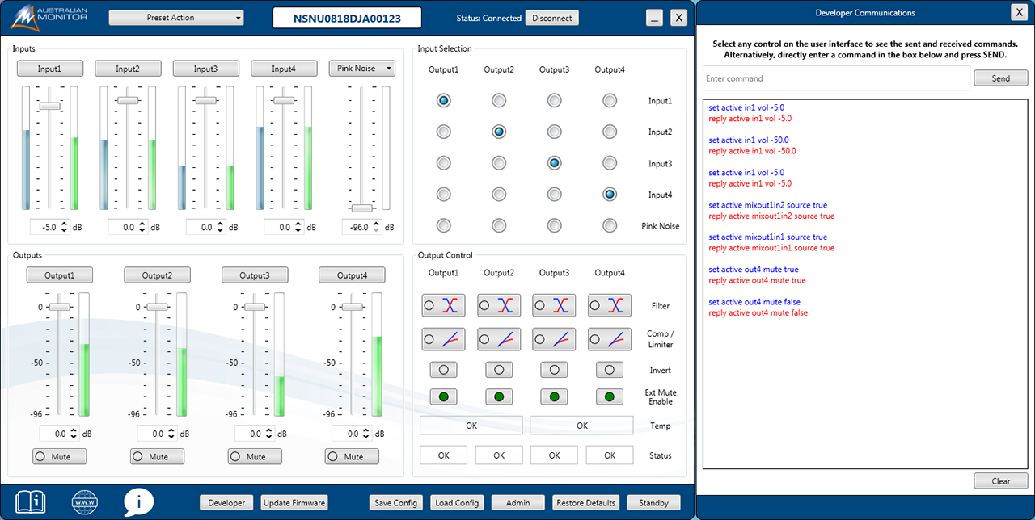Open the Preset Action dropdown
The height and width of the screenshot is (520, 1035).
[176, 18]
